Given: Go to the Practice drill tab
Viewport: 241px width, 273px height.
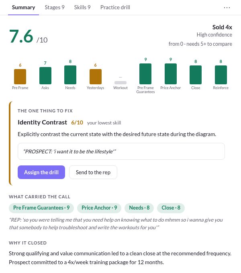Looking at the screenshot, I should (x=115, y=7).
